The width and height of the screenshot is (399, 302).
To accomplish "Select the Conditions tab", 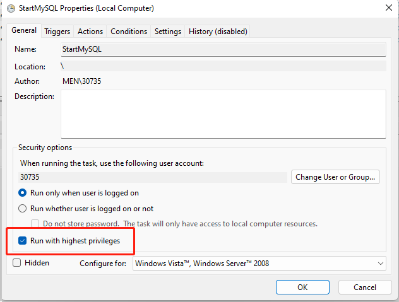I will 129,32.
